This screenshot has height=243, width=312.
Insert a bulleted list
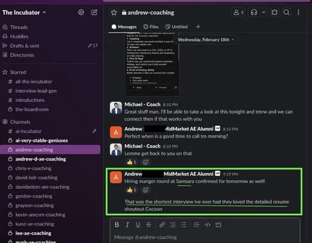pyautogui.click(x=183, y=225)
